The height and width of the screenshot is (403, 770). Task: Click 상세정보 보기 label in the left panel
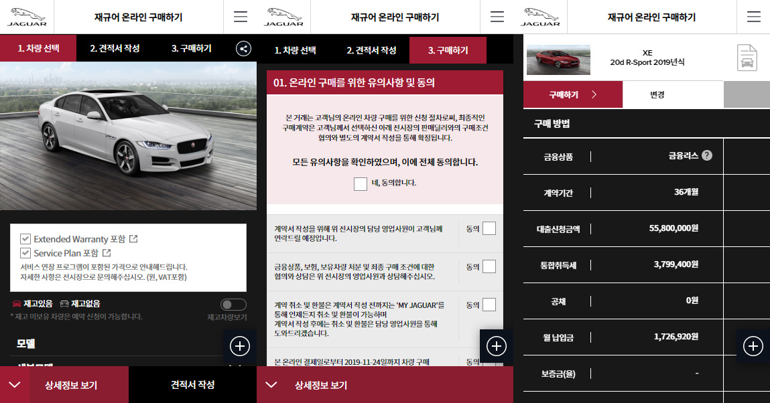click(71, 385)
